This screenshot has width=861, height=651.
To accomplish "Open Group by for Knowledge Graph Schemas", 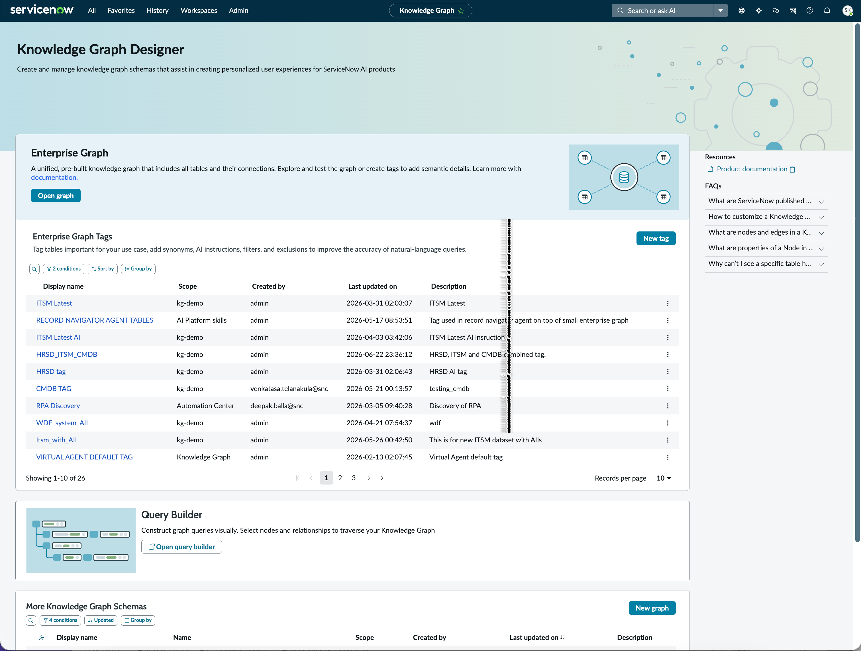I will coord(138,620).
